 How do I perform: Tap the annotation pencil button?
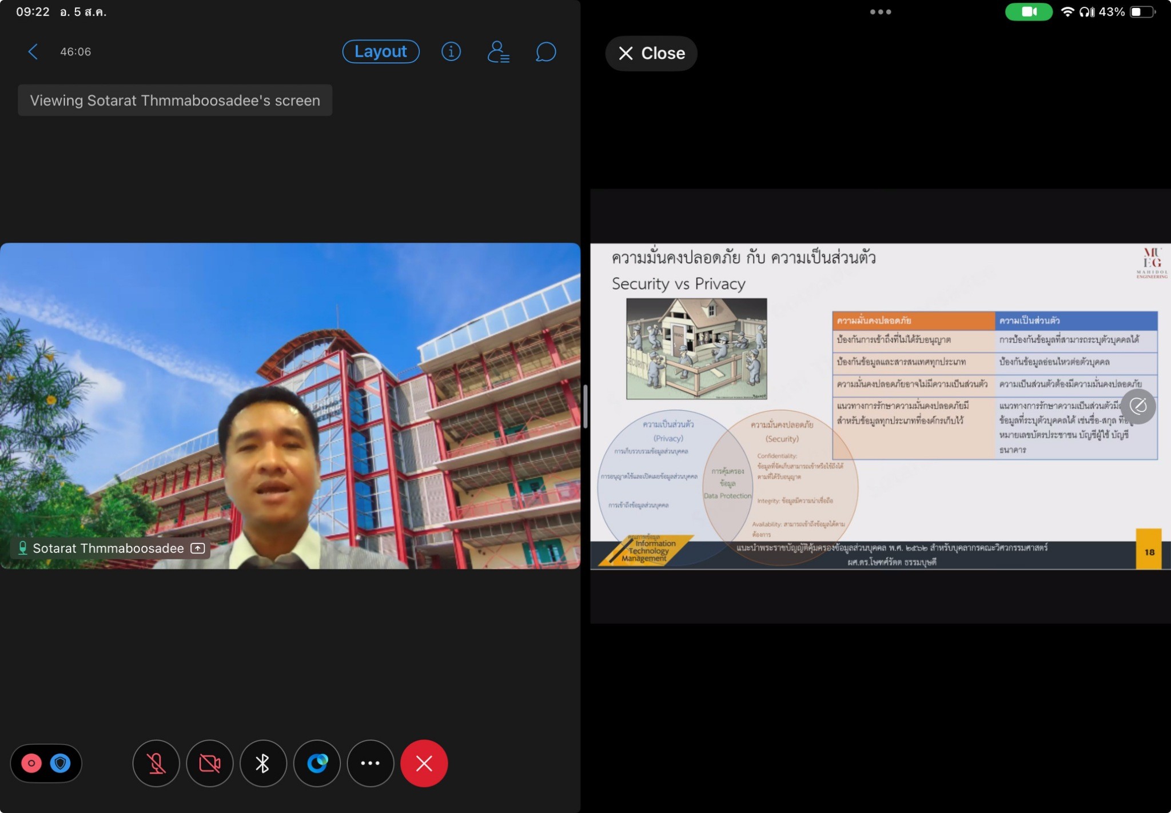point(1138,406)
